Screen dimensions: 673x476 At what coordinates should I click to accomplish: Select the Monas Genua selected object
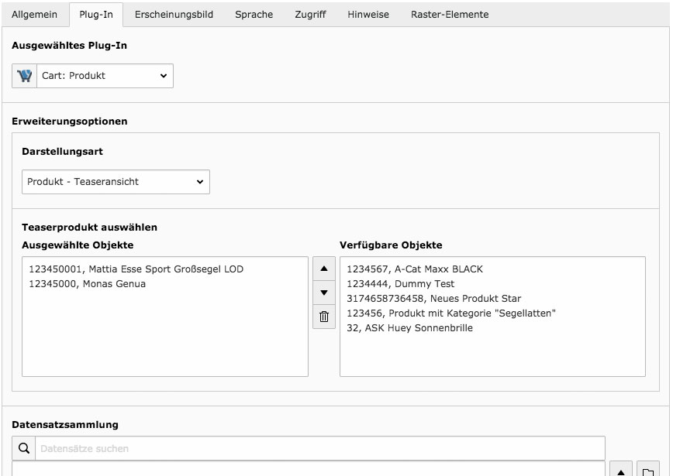point(87,283)
